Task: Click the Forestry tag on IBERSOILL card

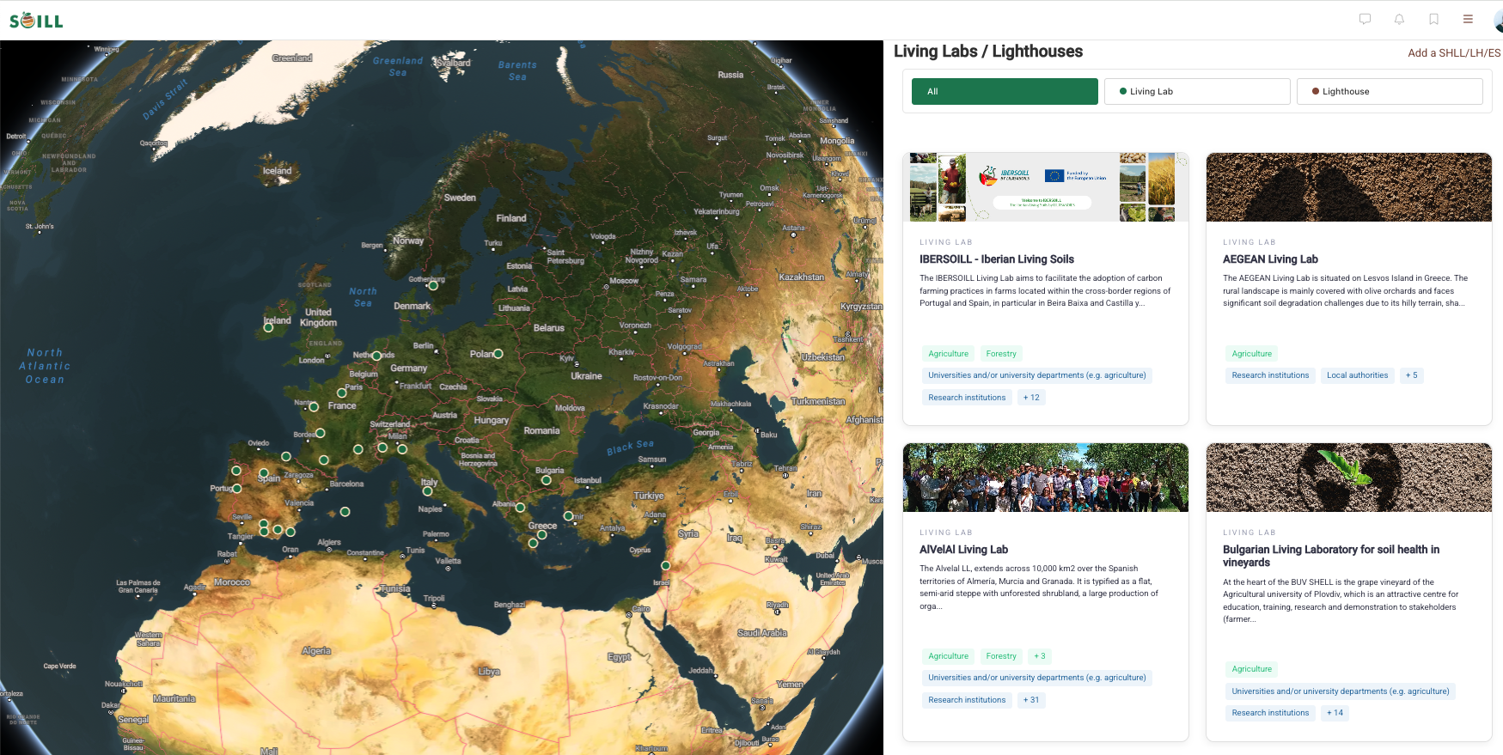Action: 1001,354
